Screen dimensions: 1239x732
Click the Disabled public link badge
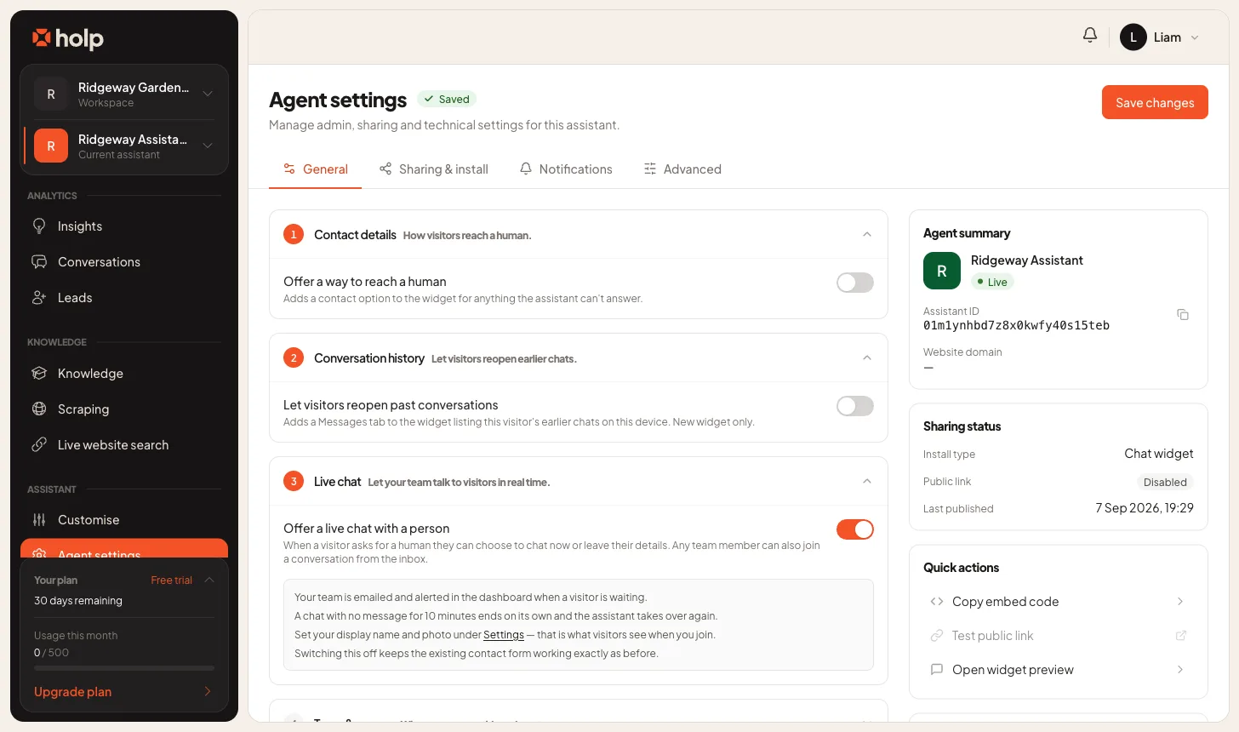tap(1165, 482)
